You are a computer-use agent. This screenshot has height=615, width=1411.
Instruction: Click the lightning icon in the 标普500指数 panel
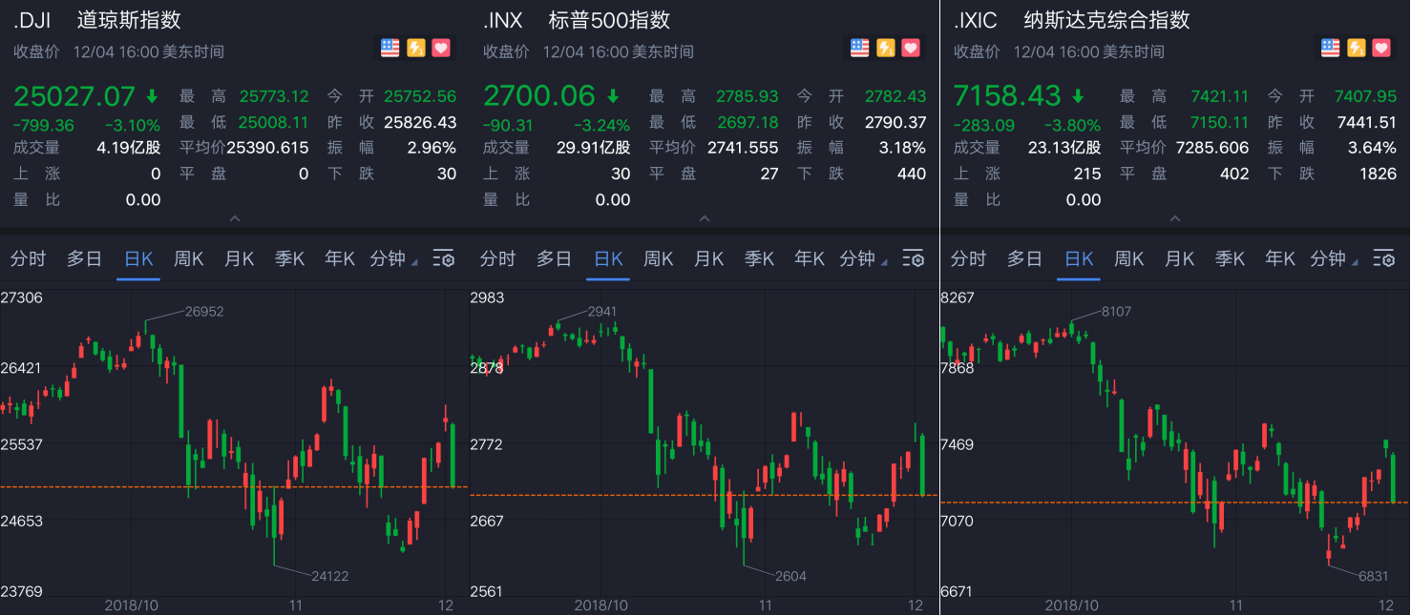tap(886, 48)
